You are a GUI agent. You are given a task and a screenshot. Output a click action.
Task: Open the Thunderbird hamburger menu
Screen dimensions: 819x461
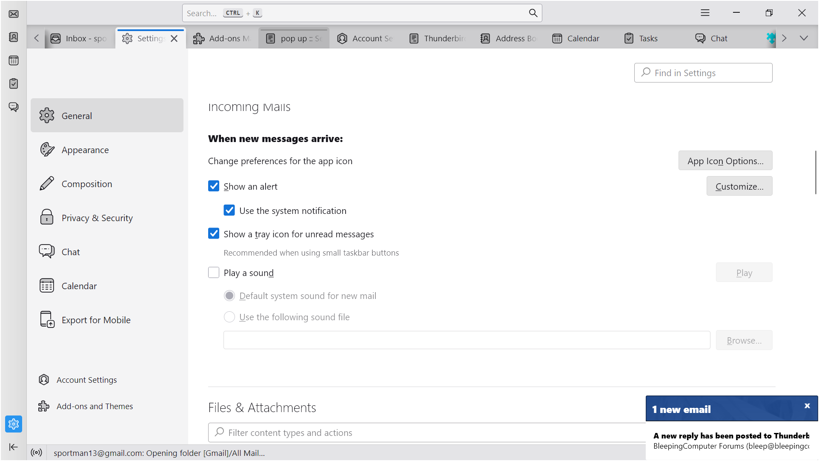point(705,13)
